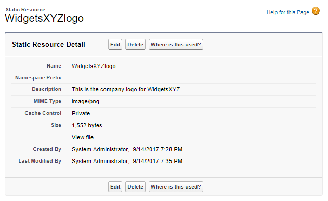The width and height of the screenshot is (328, 201).
Task: Open System Administrator link in Last Modified By row
Action: point(100,161)
